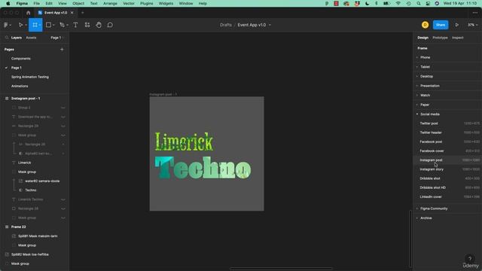Viewport: 482px width, 271px height.
Task: Click the Share button
Action: pyautogui.click(x=441, y=25)
